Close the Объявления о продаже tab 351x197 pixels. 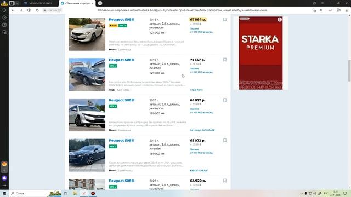click(x=93, y=3)
